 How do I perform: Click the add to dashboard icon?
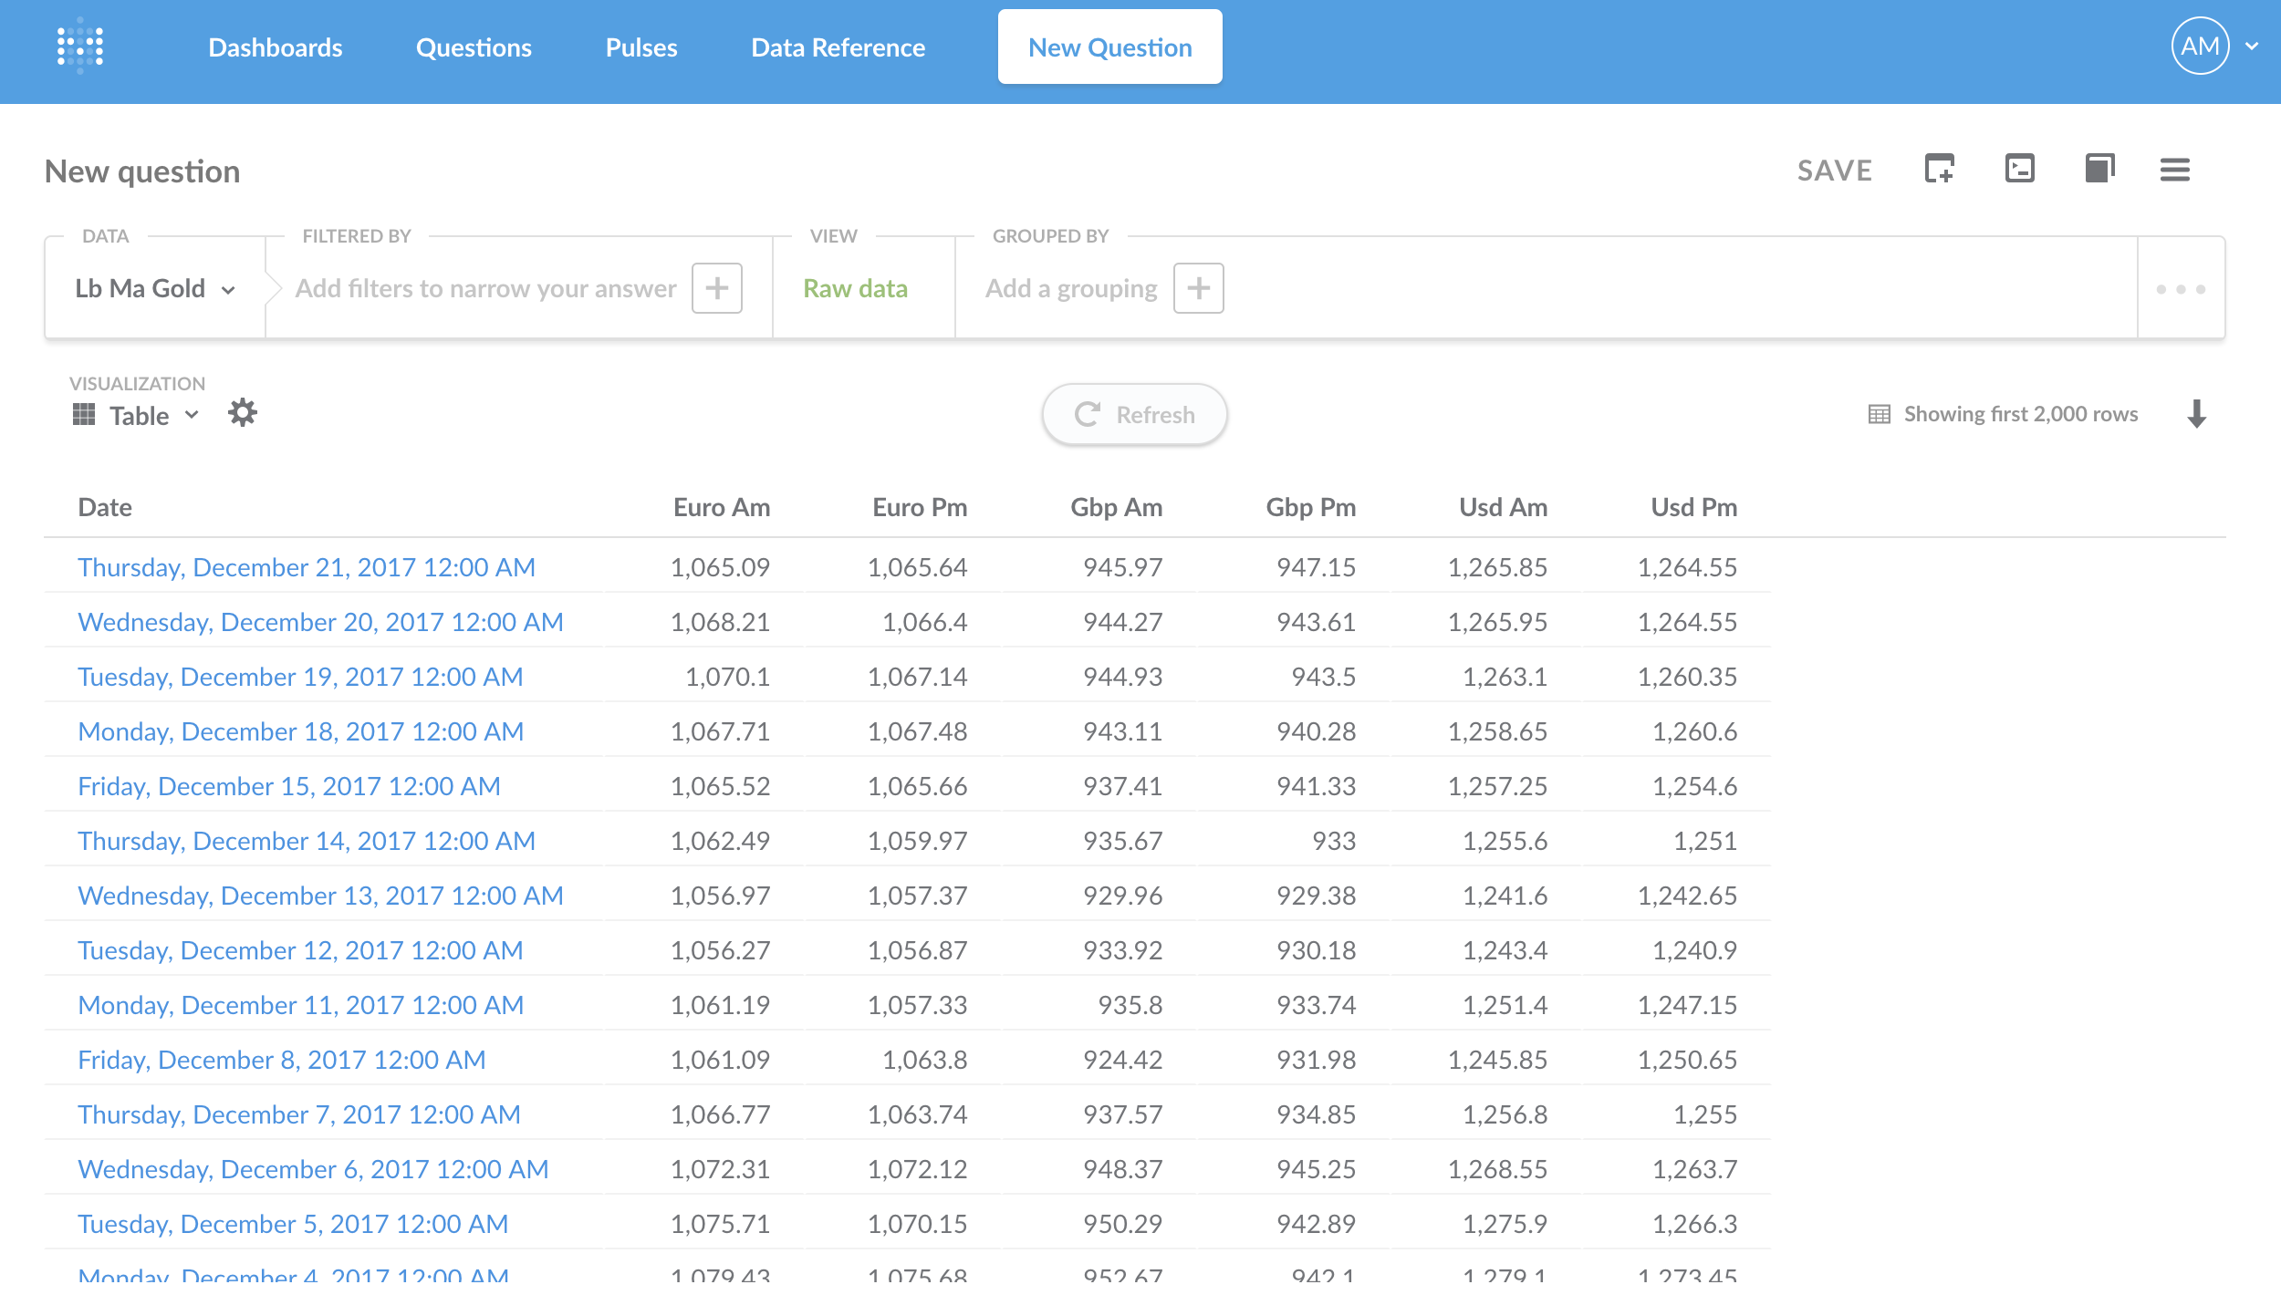[1939, 169]
